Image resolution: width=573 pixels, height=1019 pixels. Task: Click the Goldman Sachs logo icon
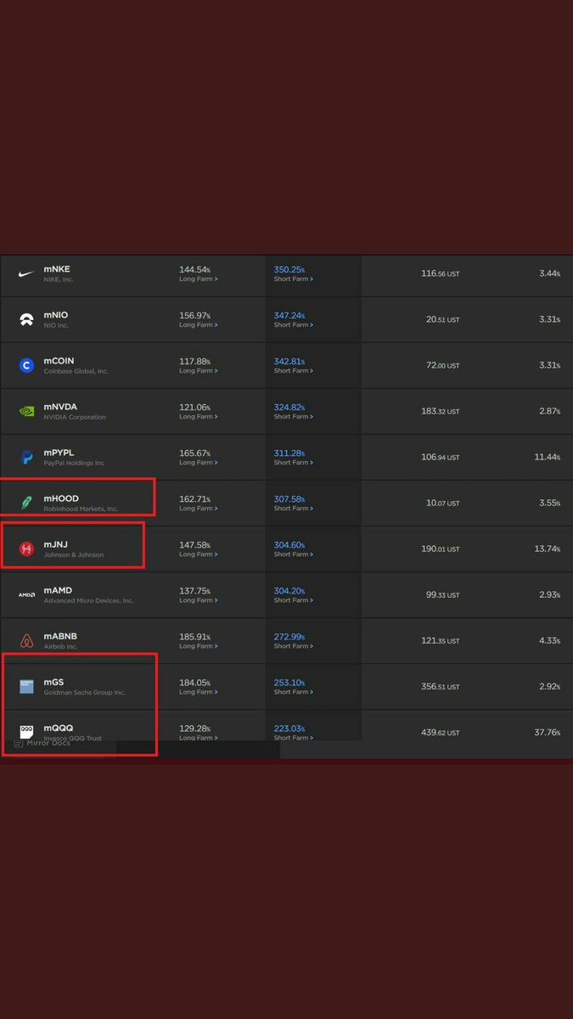[x=26, y=686]
